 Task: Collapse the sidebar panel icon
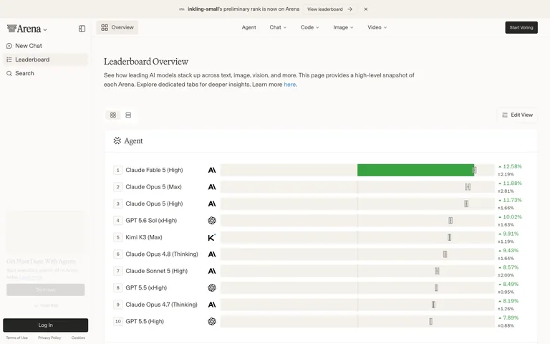[x=82, y=29]
